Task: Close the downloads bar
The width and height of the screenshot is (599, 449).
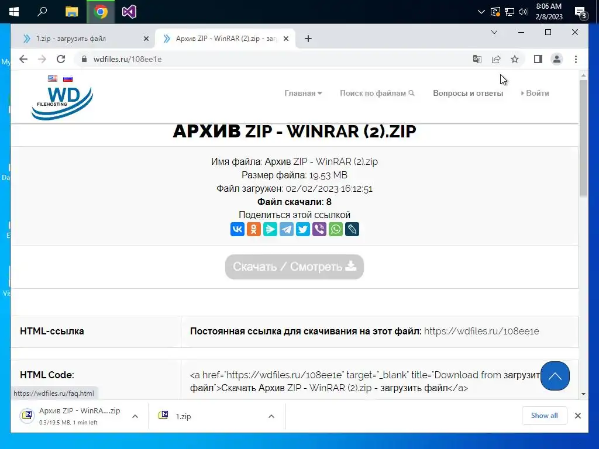Action: tap(577, 416)
